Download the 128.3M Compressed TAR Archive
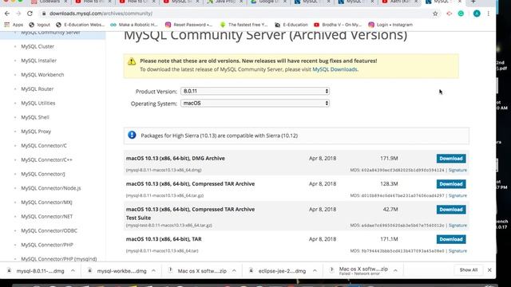Screen dimensions: 511x287 point(451,184)
